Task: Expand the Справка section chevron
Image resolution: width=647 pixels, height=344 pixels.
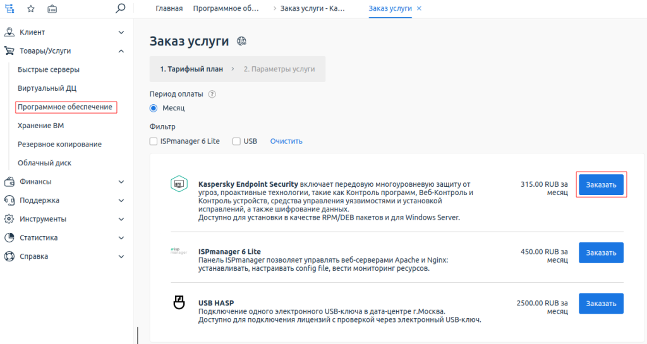Action: pos(121,256)
